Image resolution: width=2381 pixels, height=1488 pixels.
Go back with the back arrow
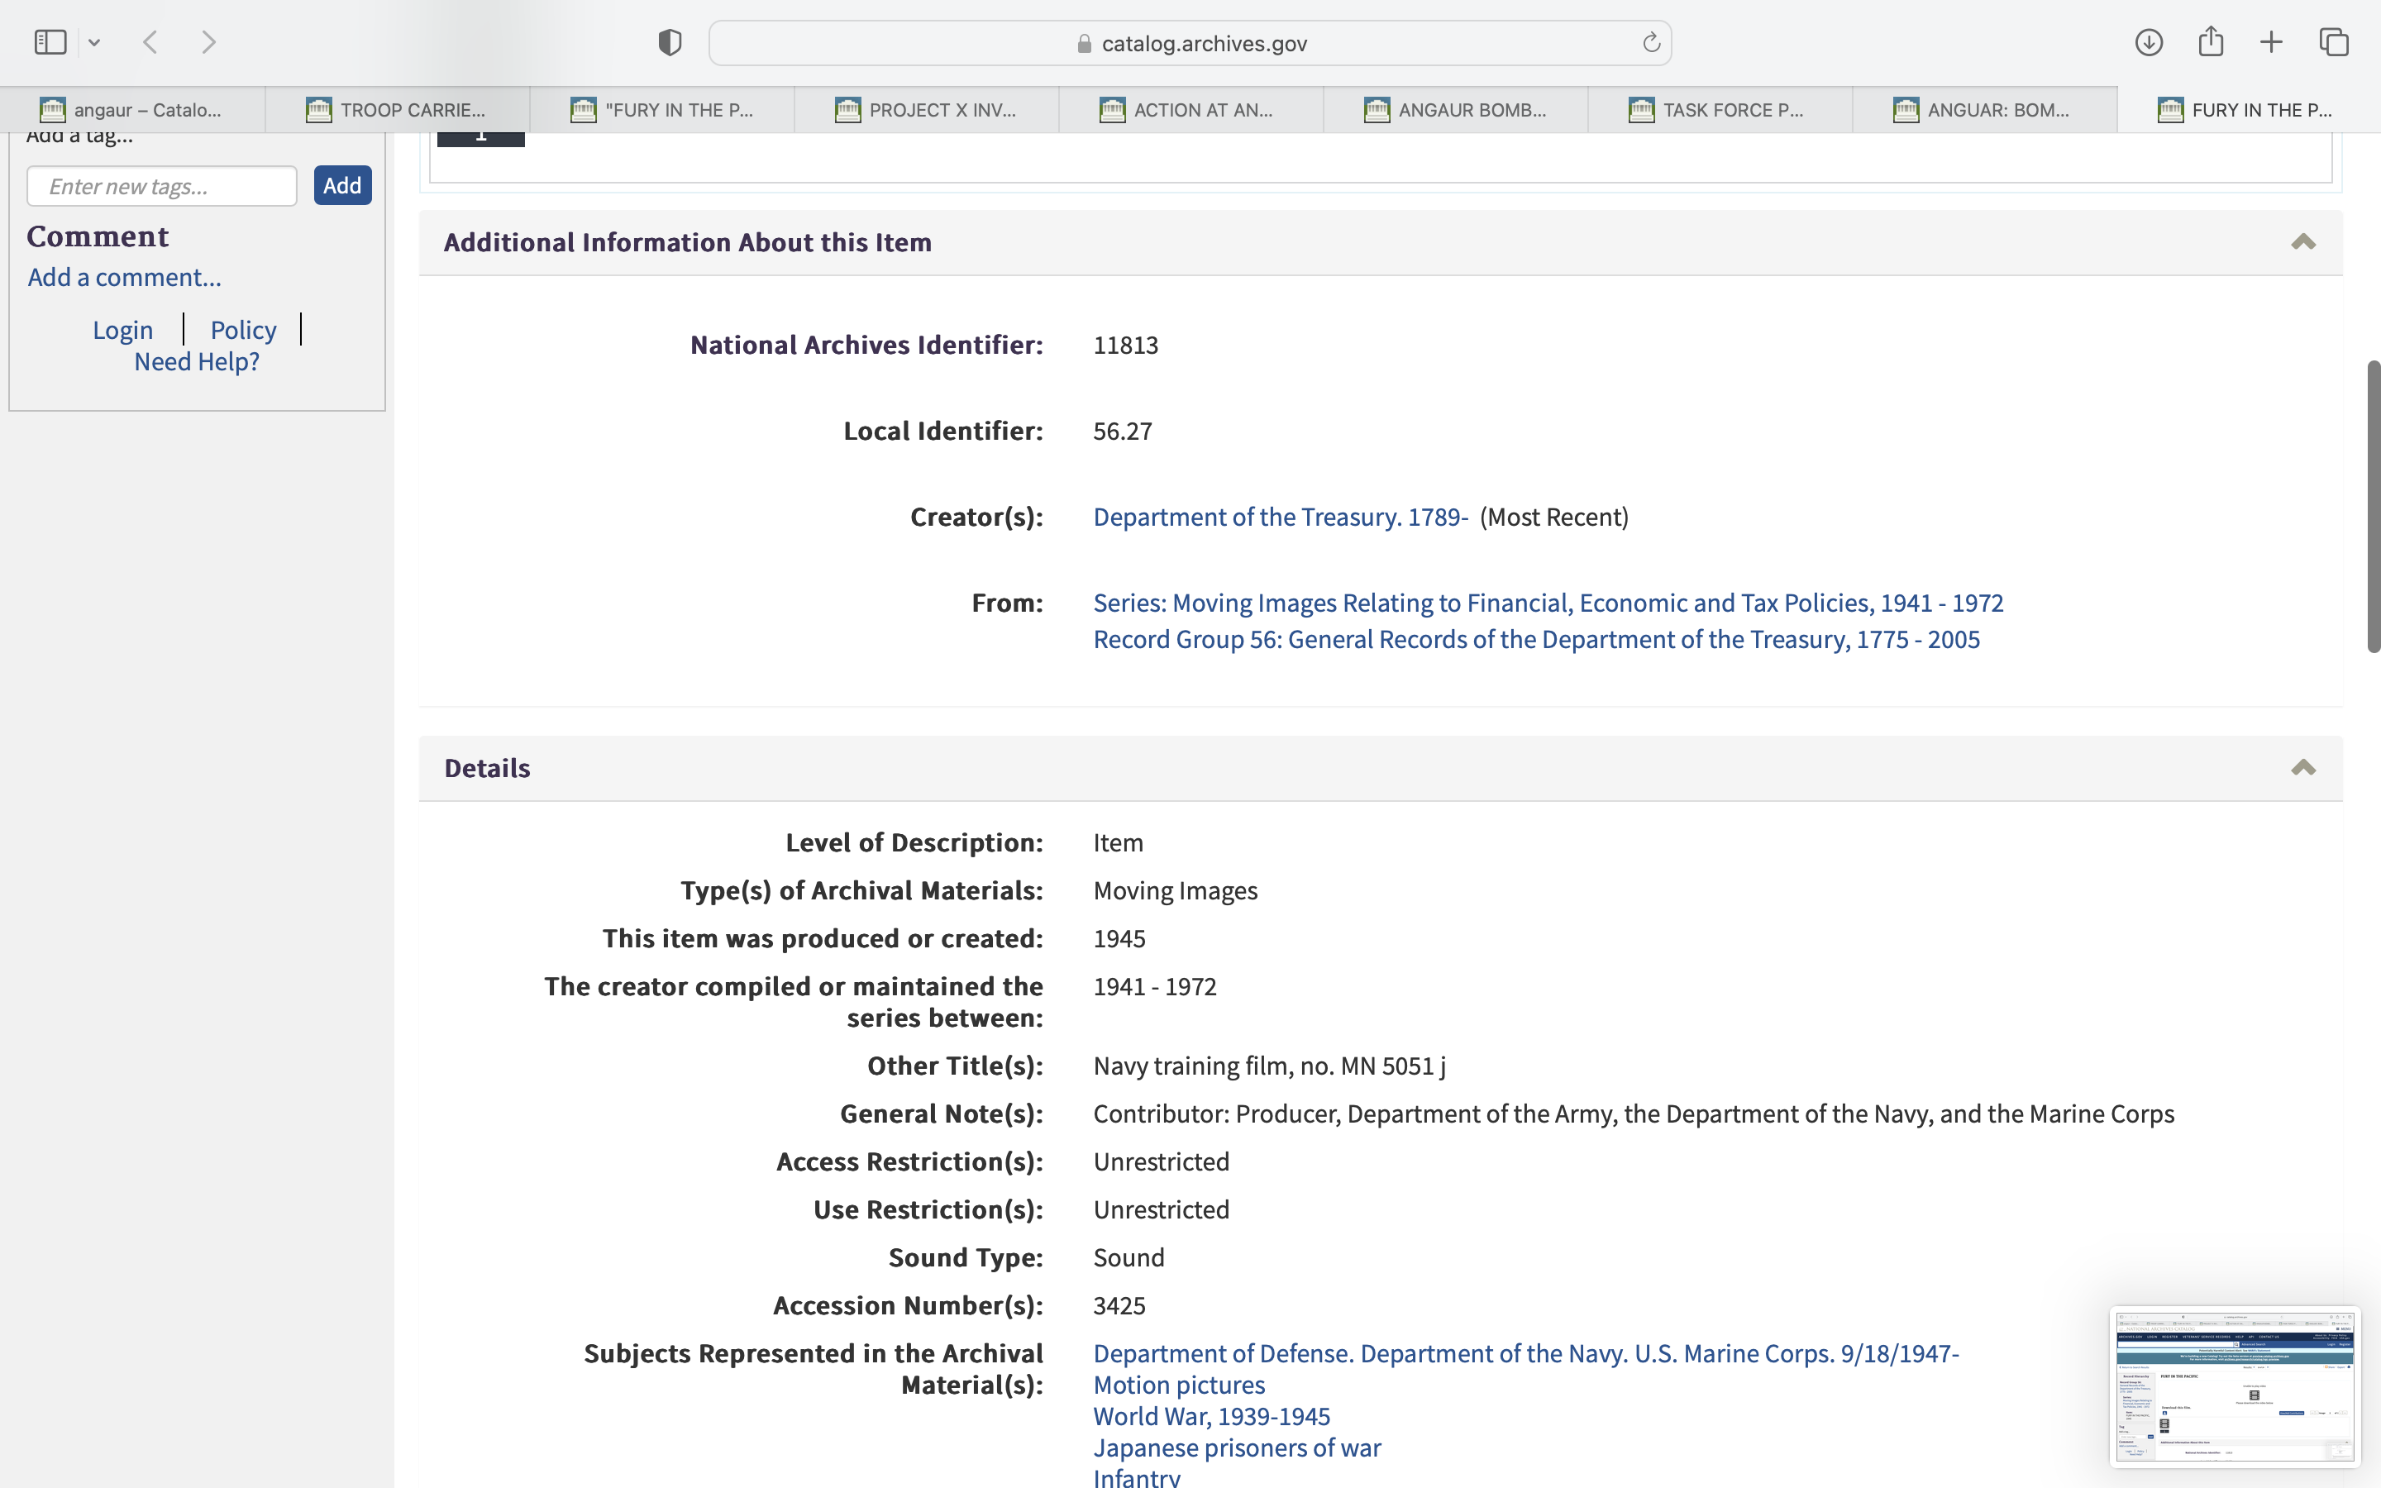[x=150, y=42]
